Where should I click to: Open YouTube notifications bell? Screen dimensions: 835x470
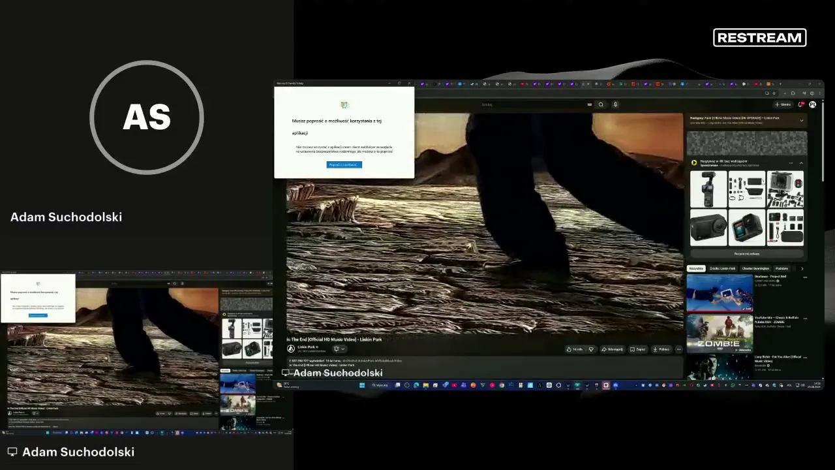pos(802,104)
